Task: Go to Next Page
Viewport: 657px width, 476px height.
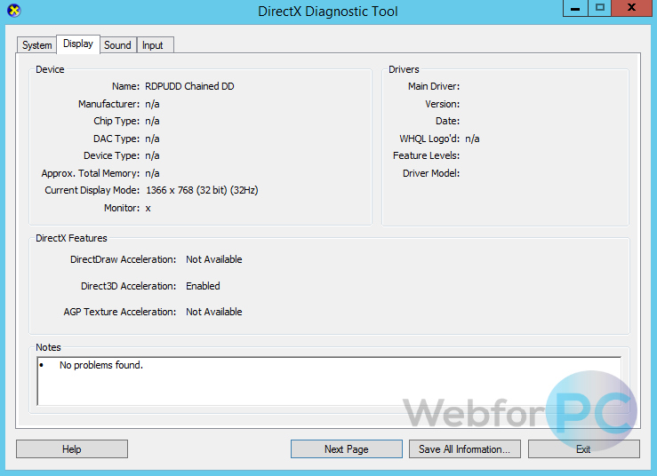Action: point(347,448)
